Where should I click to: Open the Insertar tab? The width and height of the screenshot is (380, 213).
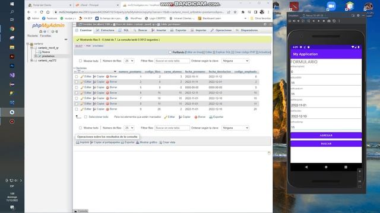pyautogui.click(x=159, y=30)
